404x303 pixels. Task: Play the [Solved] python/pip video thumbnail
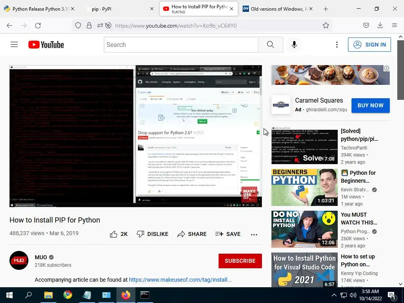click(304, 145)
